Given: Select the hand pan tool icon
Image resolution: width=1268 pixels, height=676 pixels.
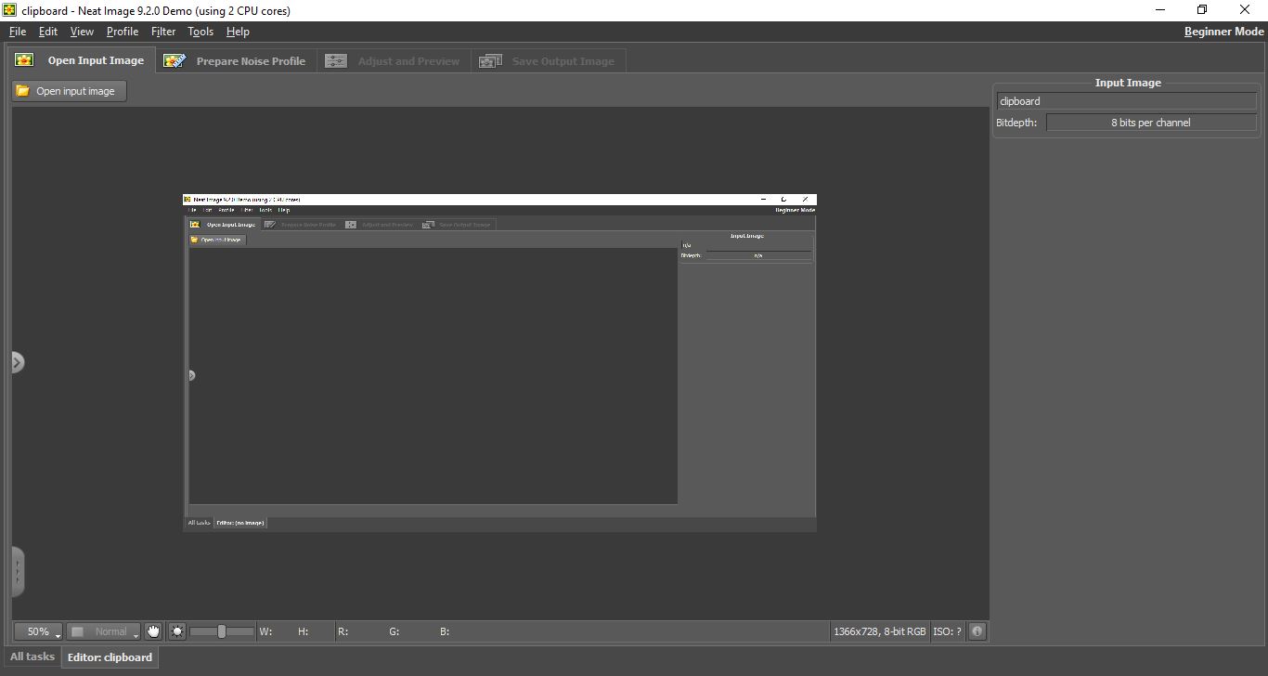Looking at the screenshot, I should (153, 631).
